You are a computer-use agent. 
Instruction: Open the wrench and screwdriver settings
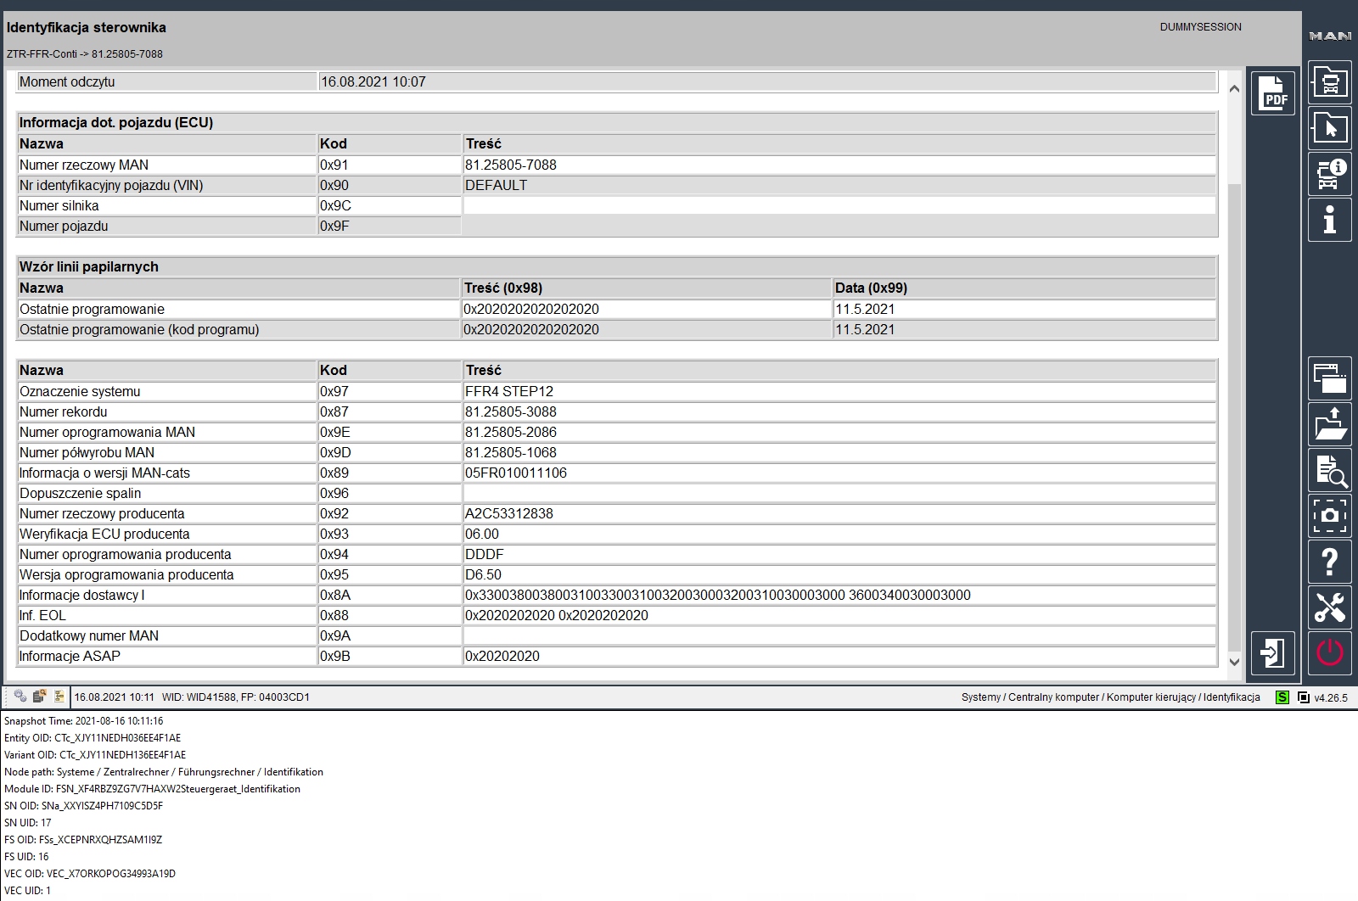1329,608
